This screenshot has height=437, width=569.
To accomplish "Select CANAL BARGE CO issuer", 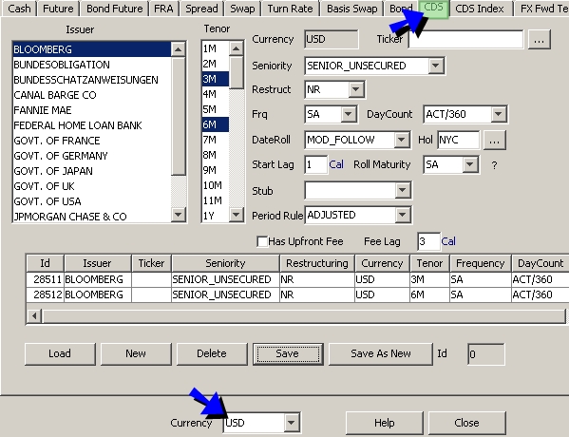I will [x=91, y=95].
